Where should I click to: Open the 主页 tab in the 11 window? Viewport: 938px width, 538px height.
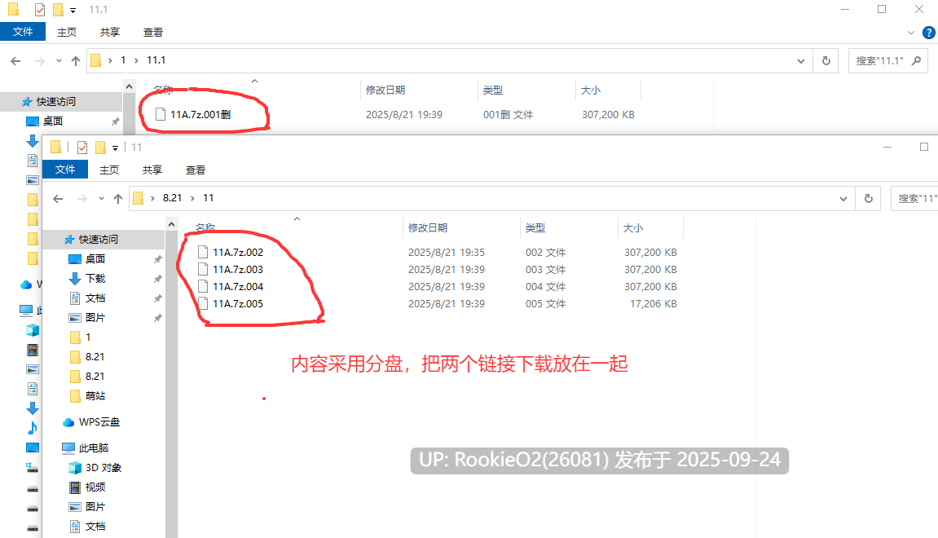(109, 170)
